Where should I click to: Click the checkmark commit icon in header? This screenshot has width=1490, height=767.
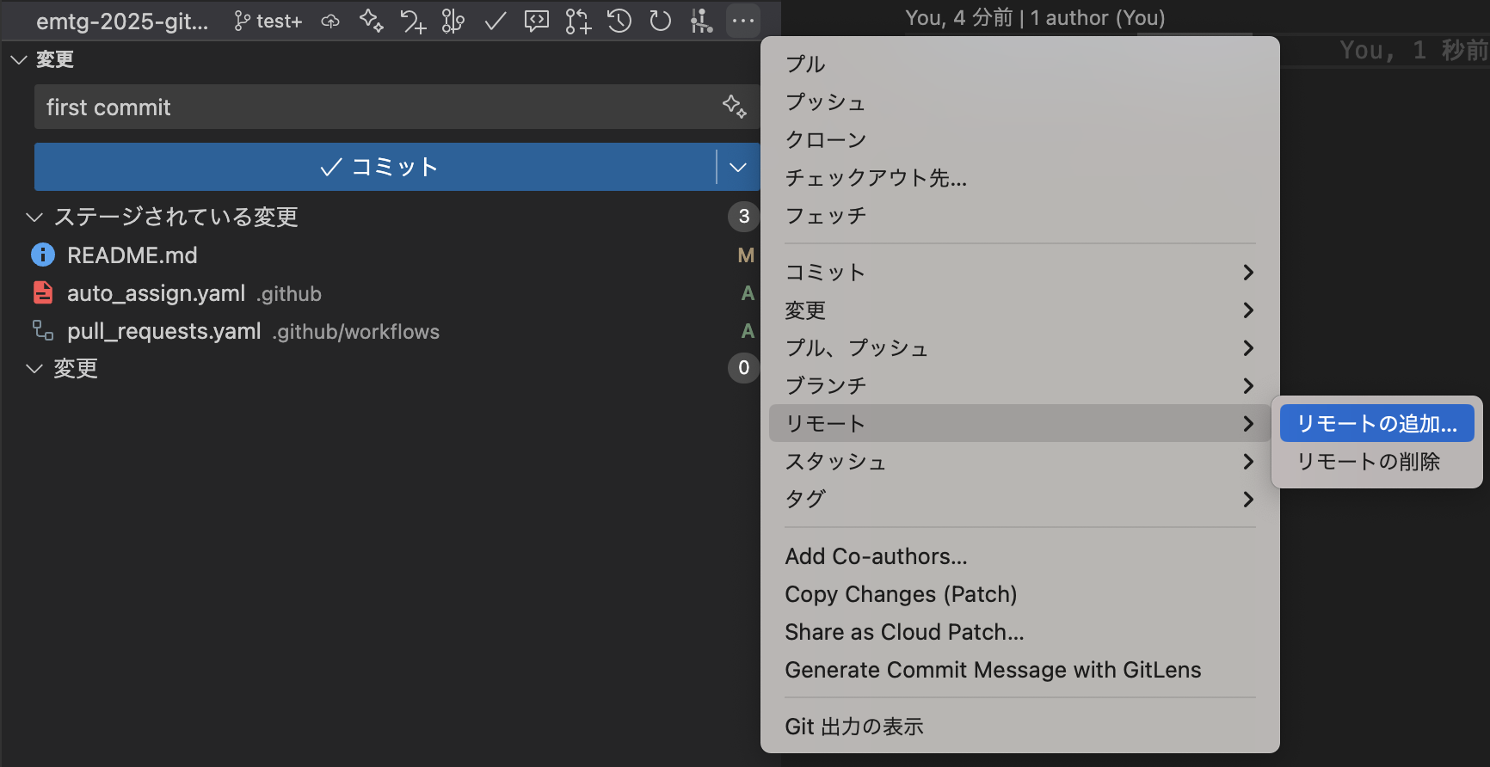pos(495,21)
